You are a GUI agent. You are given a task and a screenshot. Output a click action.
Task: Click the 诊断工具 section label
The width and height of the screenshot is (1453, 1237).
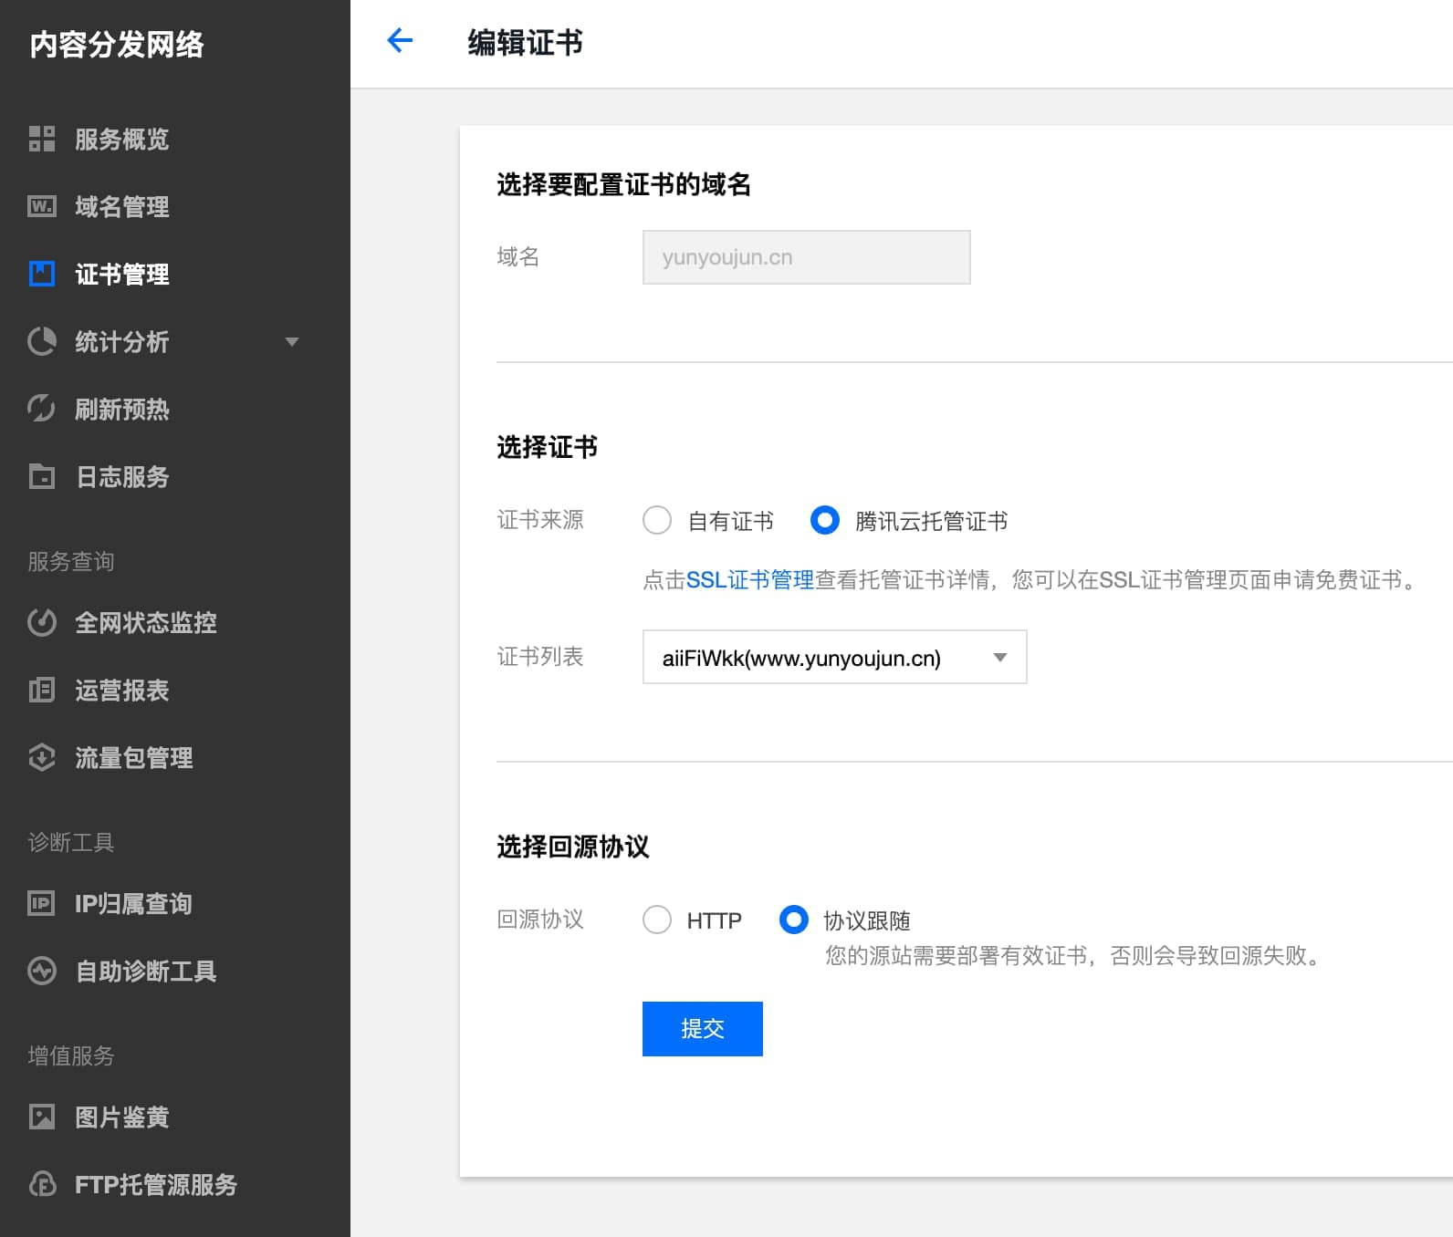pos(71,842)
